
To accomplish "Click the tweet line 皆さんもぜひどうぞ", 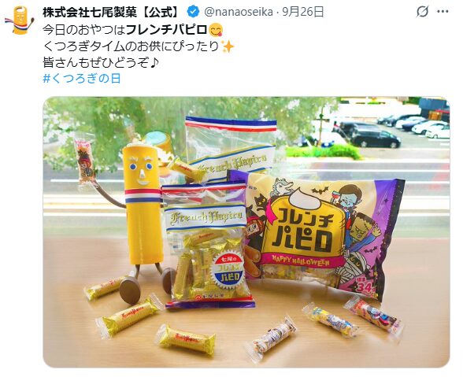I will [x=96, y=63].
